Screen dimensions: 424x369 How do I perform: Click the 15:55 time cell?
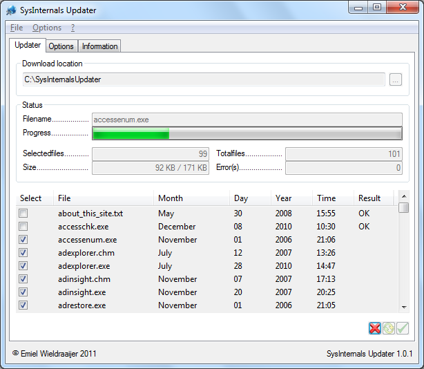click(x=326, y=213)
